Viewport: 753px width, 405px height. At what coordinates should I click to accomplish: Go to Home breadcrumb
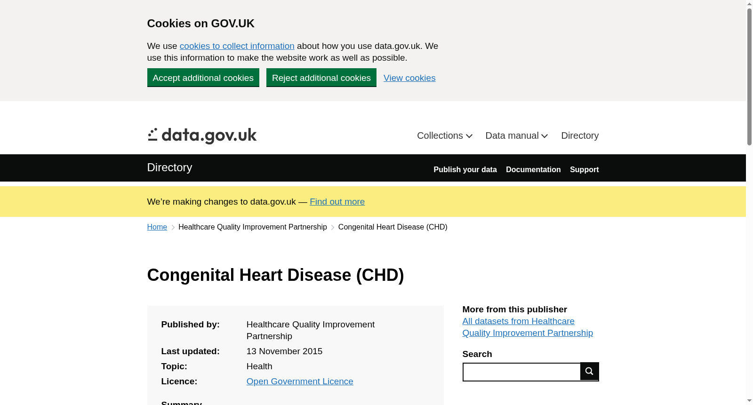[157, 227]
